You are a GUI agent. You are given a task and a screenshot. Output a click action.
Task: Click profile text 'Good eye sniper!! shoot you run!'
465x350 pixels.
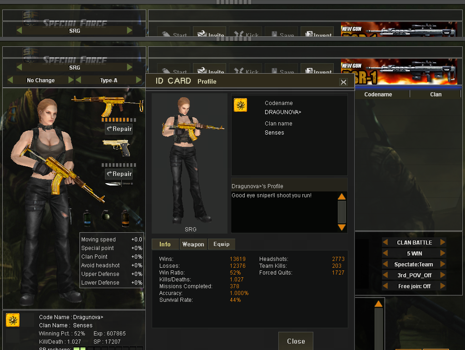272,195
